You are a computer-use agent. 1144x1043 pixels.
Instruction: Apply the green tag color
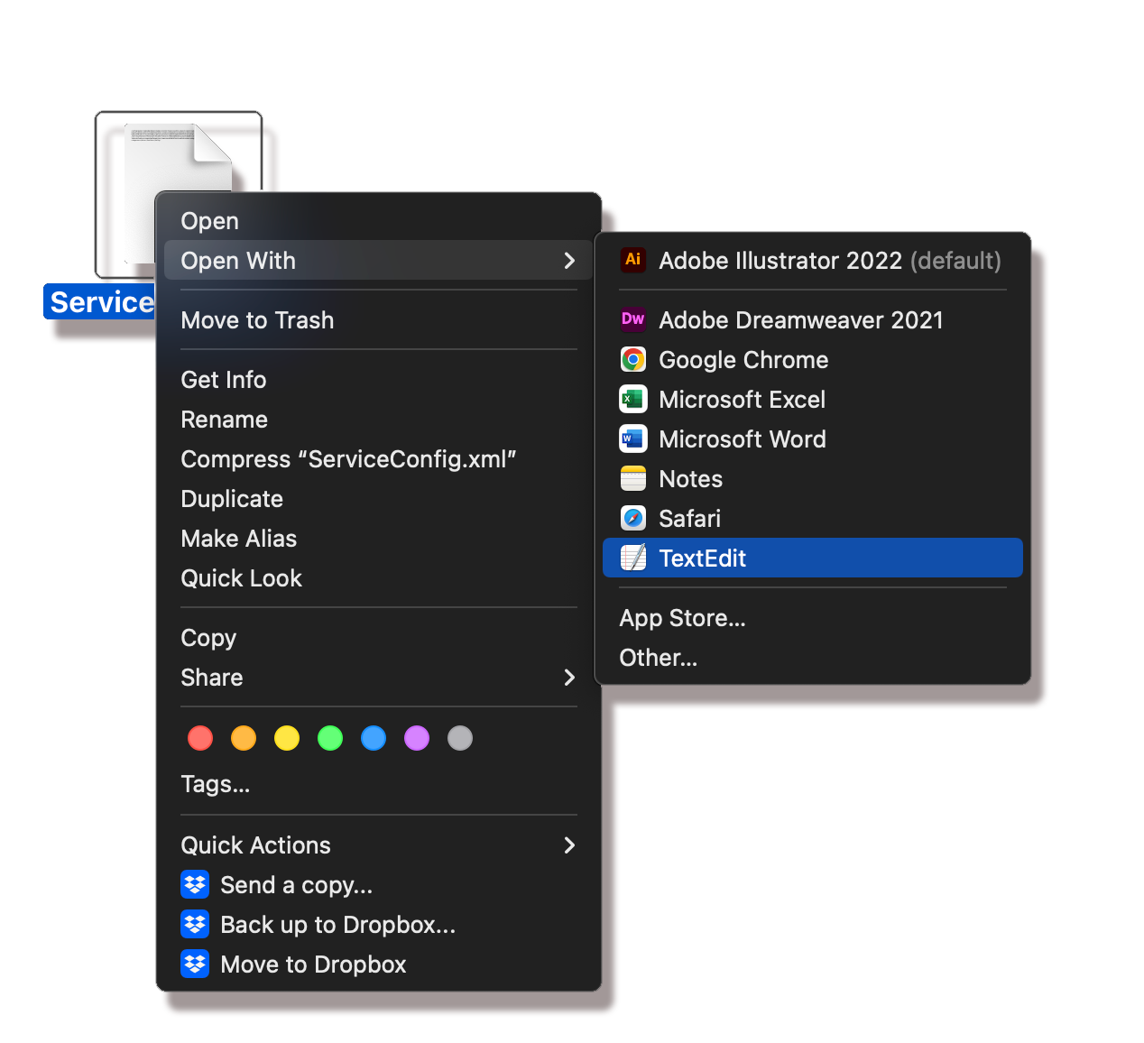coord(330,738)
